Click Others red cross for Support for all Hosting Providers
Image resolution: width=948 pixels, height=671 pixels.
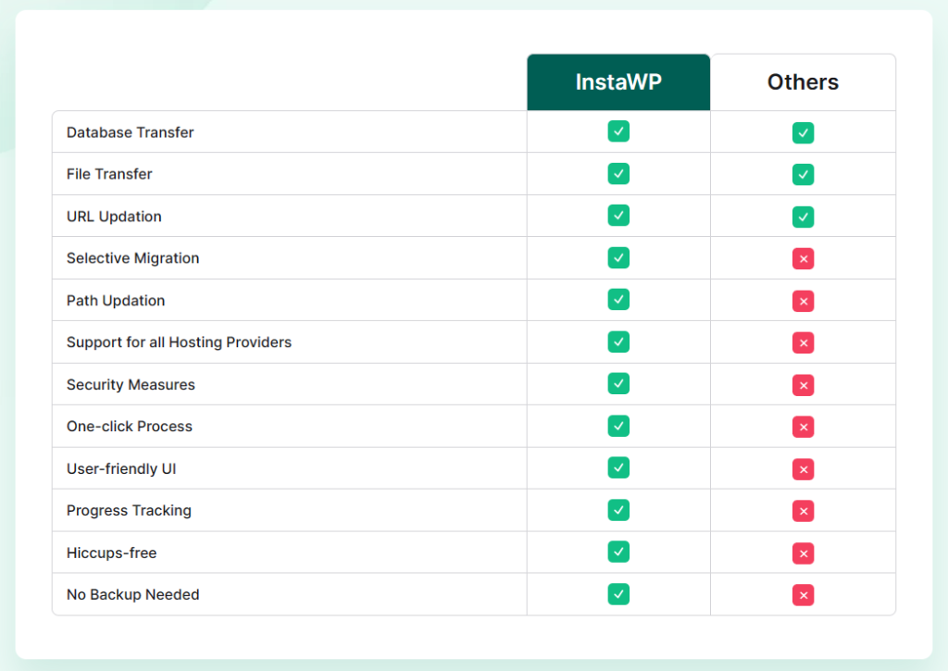click(803, 342)
